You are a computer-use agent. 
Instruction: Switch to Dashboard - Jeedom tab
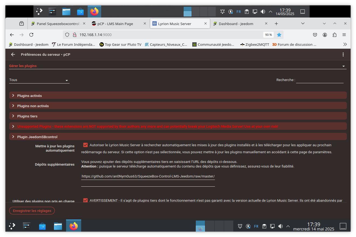[241, 24]
